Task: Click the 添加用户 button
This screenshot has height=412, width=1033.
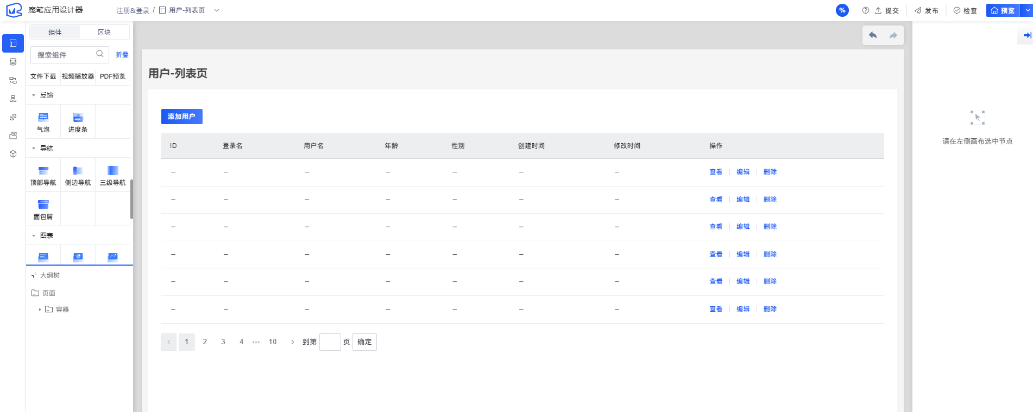Action: pos(181,117)
